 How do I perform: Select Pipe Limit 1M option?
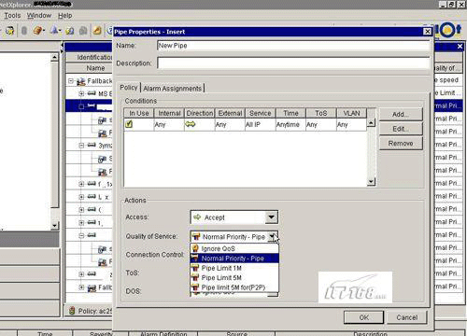point(234,268)
